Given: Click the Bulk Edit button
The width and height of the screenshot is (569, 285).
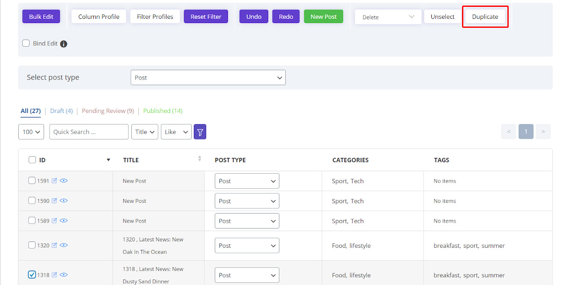Looking at the screenshot, I should [41, 17].
